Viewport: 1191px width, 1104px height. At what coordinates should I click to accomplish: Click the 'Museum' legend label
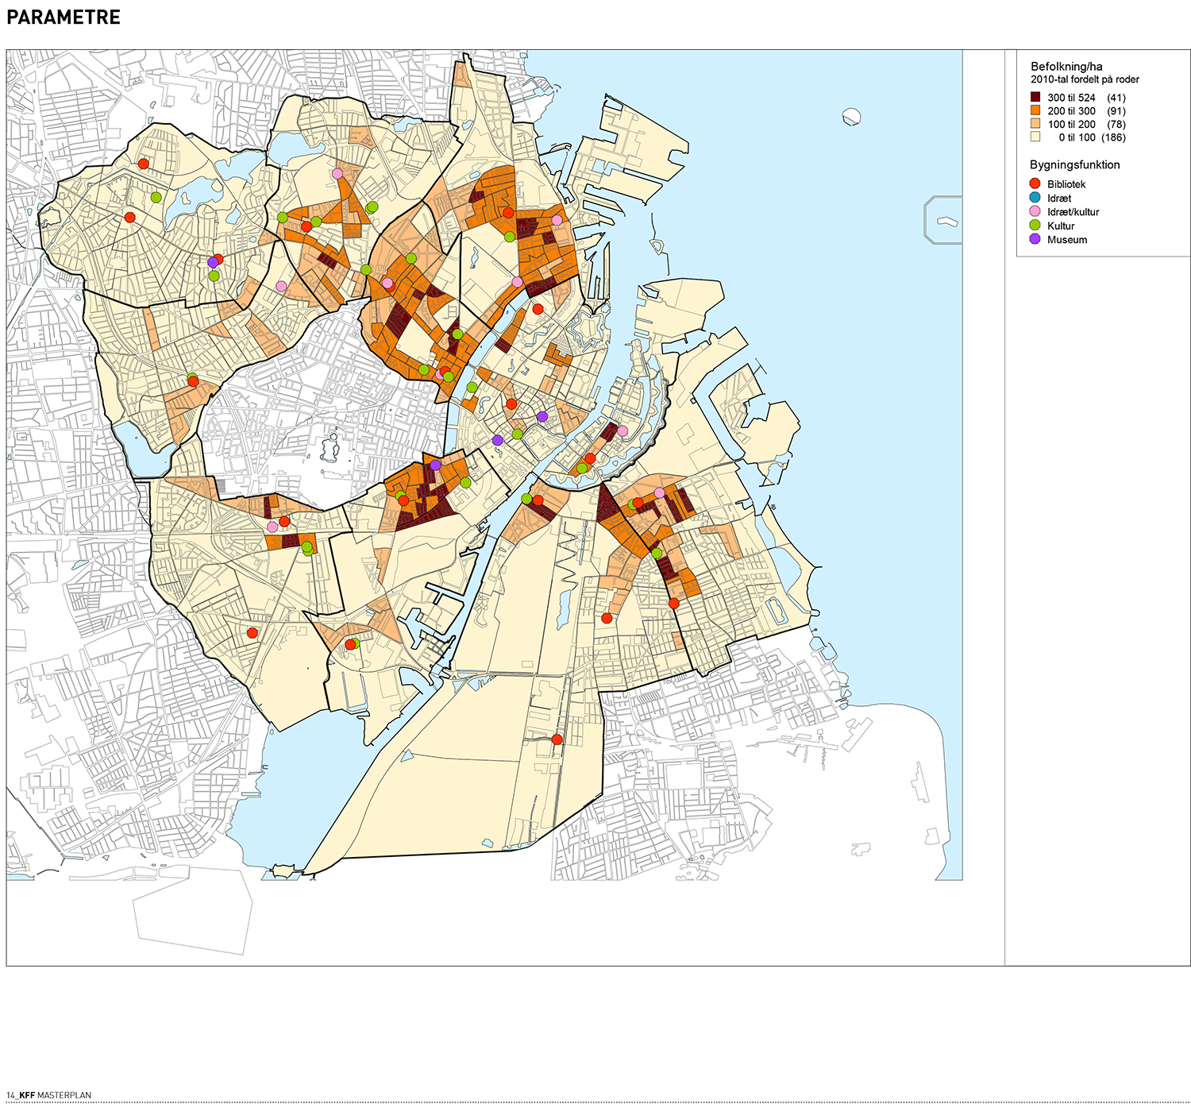(1067, 240)
